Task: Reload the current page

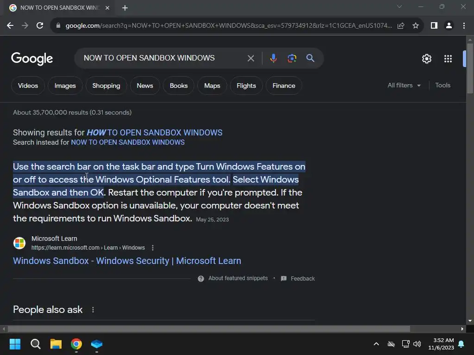Action: coord(40,26)
